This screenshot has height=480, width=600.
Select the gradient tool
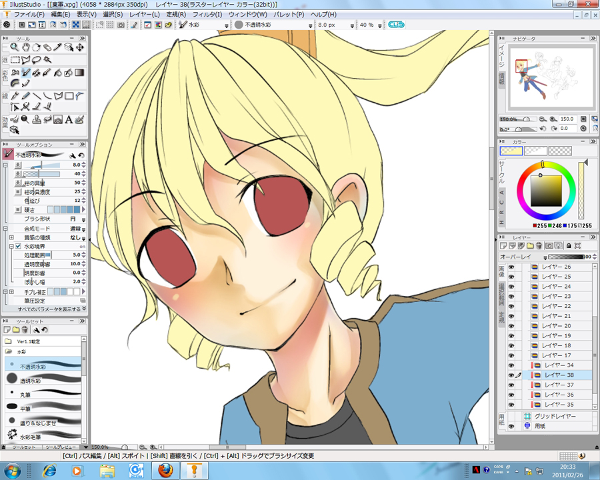pos(79,73)
